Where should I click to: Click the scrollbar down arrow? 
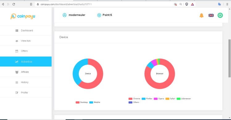coord(229,118)
